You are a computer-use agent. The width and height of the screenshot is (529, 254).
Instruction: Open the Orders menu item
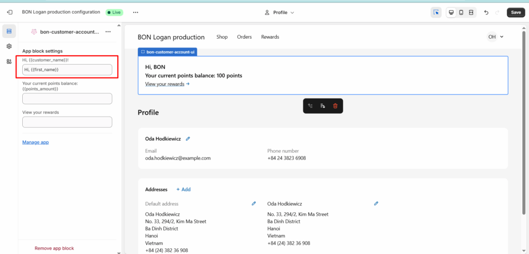click(x=244, y=37)
